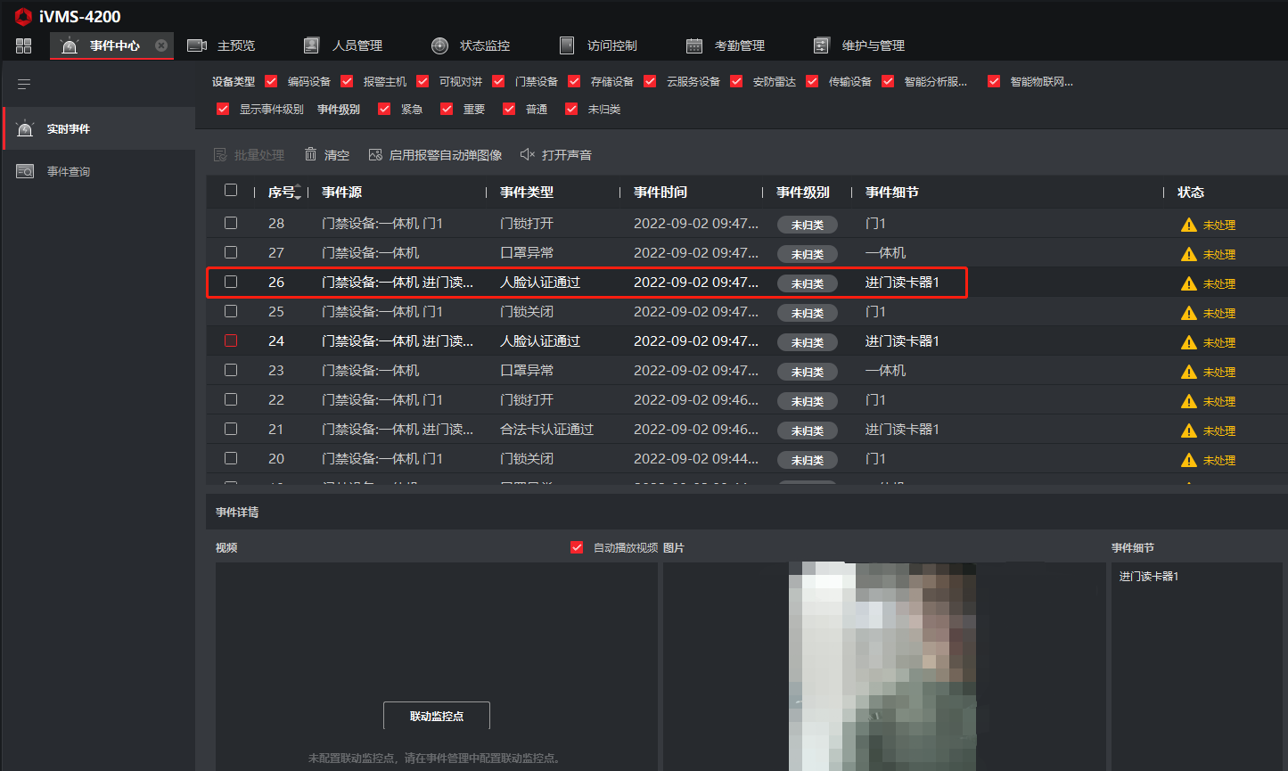Open the module grid menu icon
The width and height of the screenshot is (1288, 771).
pos(24,45)
